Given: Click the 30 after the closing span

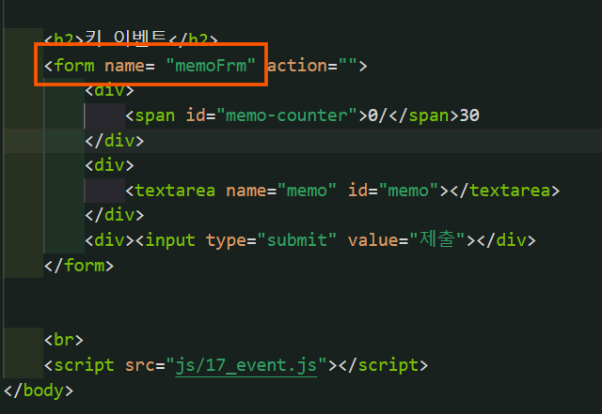Looking at the screenshot, I should click(x=469, y=115).
